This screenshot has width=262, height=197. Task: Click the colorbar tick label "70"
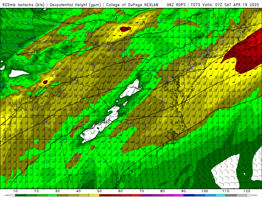tap(141, 191)
